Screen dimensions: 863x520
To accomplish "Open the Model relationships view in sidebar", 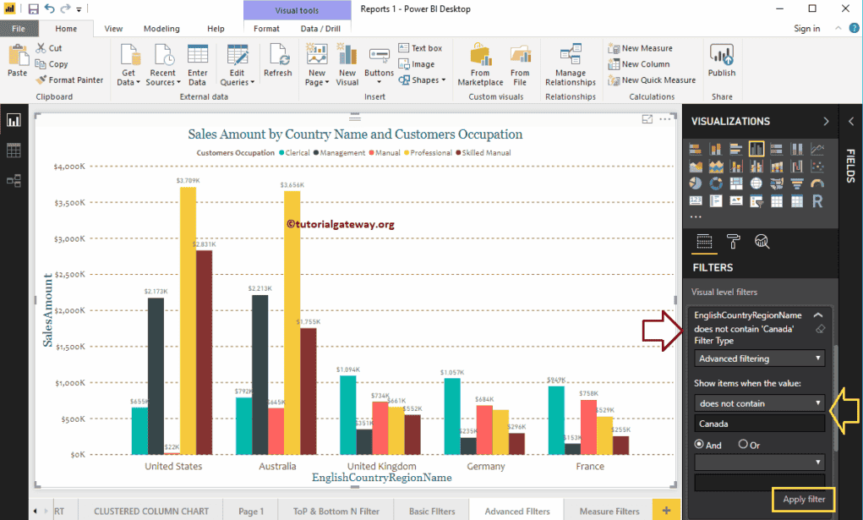I will pos(14,180).
